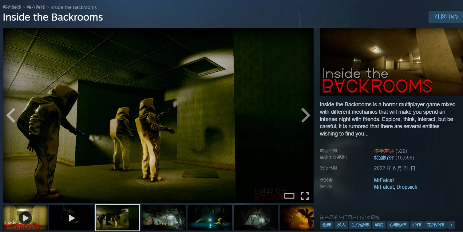Viewport: 463px width, 232px height.
Task: Toggle fullscreen view of the screenshot
Action: click(x=304, y=196)
